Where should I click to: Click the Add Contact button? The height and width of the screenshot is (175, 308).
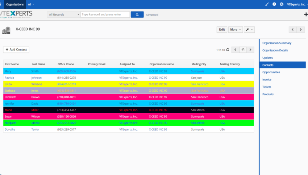coord(16,50)
